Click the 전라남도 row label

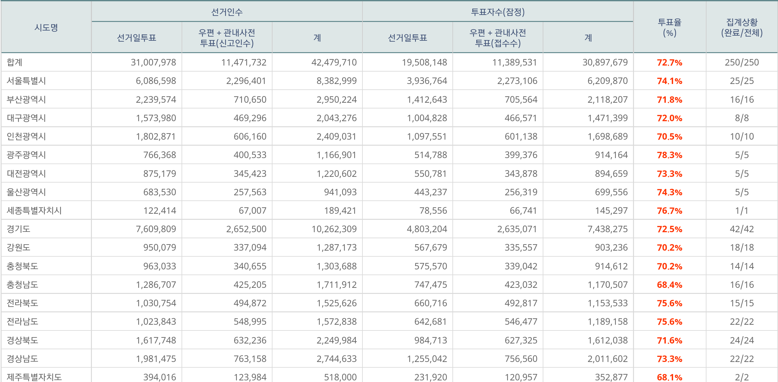[22, 322]
